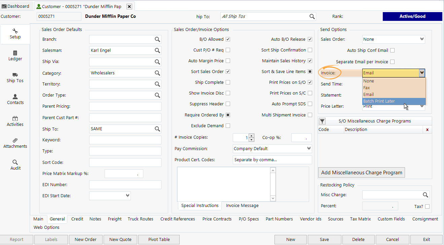Open the S/O charge programs filter funnel
The image size is (444, 245).
point(323,121)
